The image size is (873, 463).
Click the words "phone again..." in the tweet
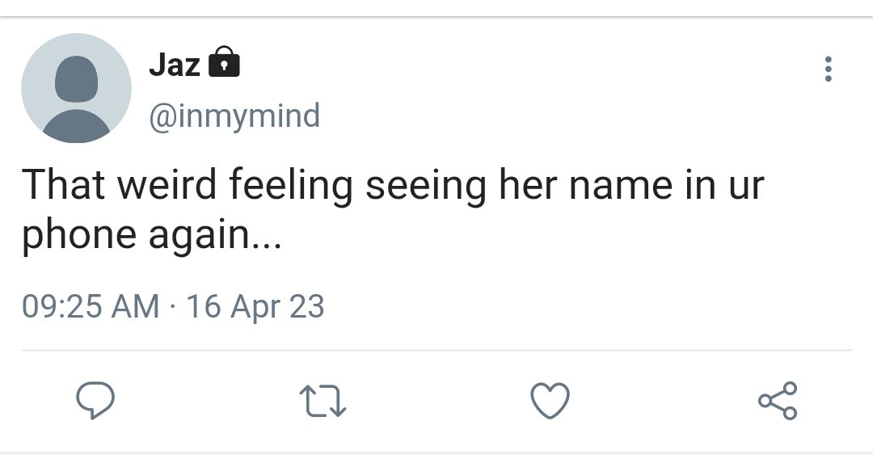pos(152,235)
